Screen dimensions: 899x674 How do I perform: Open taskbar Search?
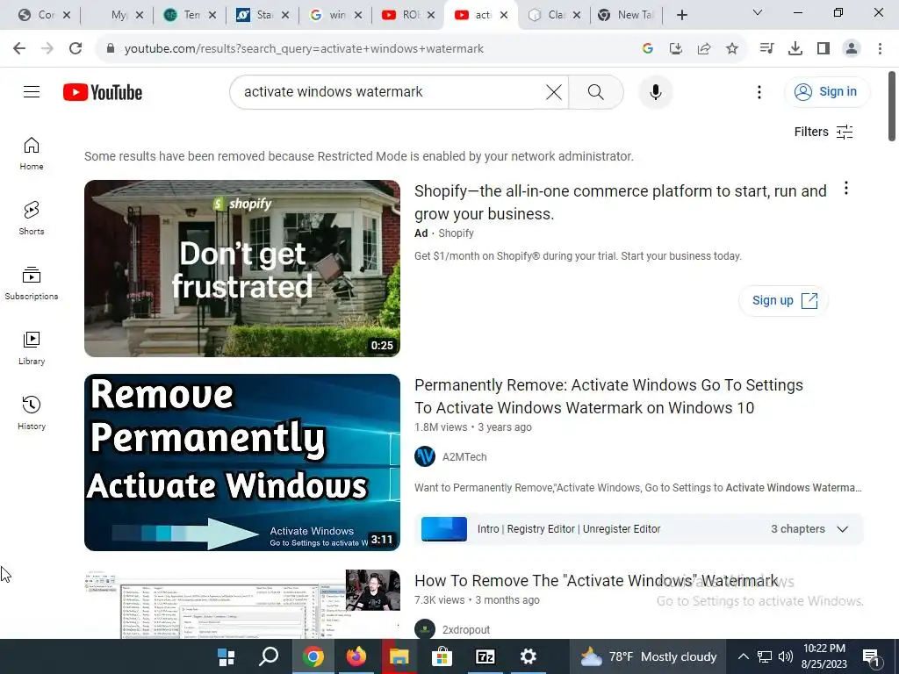pos(269,656)
